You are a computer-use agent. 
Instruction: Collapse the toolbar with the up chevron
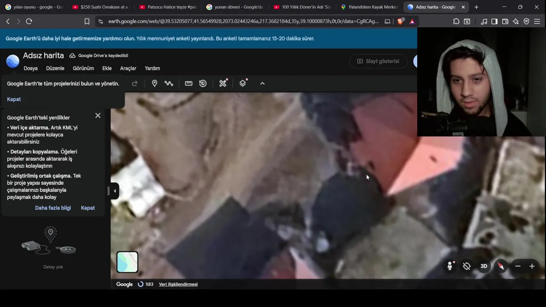pyautogui.click(x=262, y=84)
